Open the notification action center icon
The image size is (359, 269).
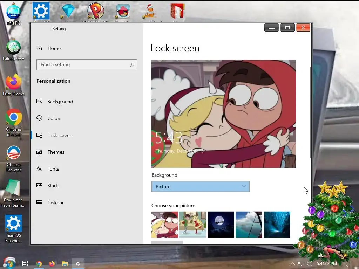347,264
